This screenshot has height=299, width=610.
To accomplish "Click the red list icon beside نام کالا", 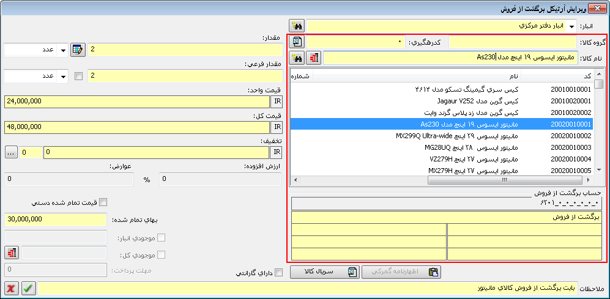I will (313, 57).
